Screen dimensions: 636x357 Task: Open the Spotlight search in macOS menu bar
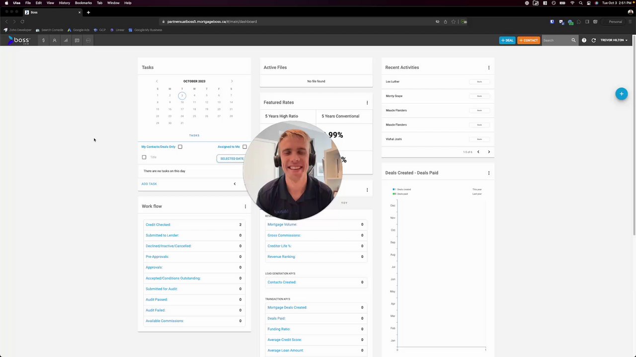click(580, 3)
